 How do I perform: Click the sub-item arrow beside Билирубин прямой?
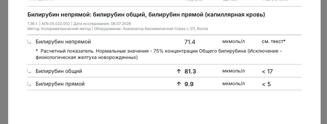(29, 84)
